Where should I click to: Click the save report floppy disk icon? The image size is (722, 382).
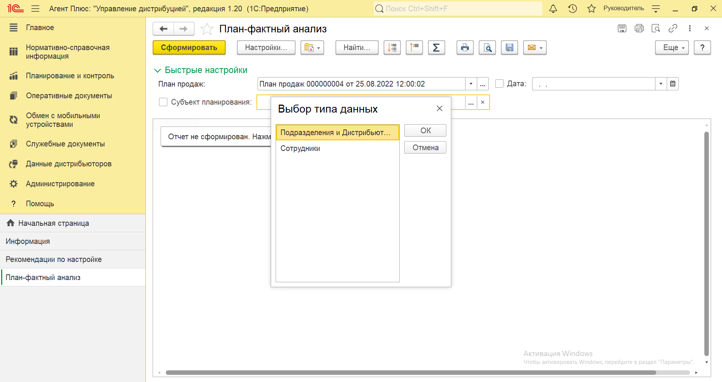tap(509, 48)
